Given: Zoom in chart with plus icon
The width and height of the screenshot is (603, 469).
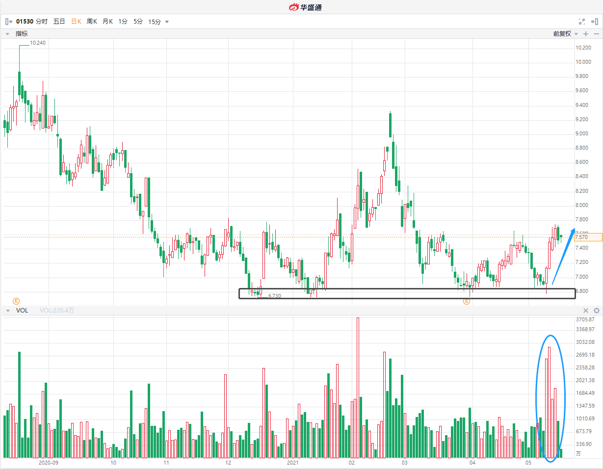Looking at the screenshot, I should [x=586, y=34].
